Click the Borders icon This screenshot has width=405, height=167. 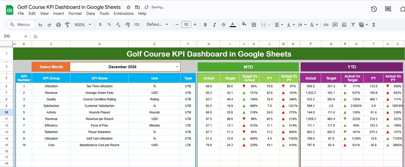(x=253, y=25)
